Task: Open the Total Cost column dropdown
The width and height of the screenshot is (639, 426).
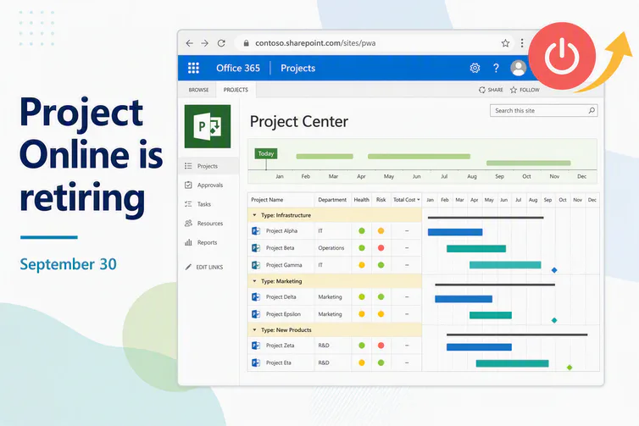Action: coord(418,200)
